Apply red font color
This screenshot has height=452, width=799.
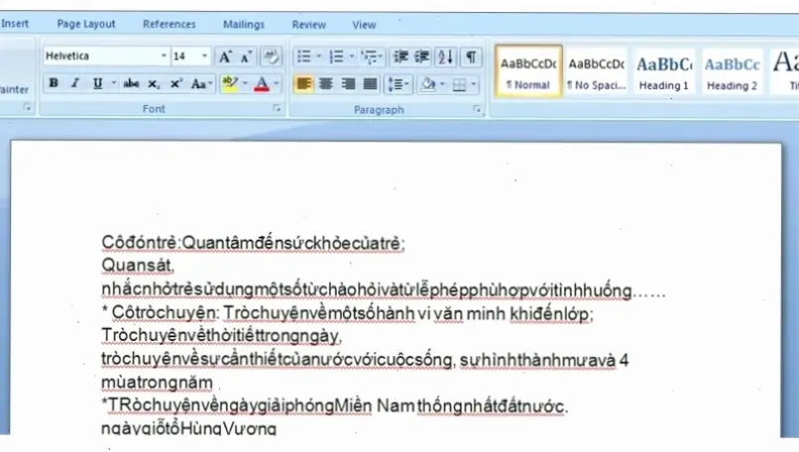262,83
